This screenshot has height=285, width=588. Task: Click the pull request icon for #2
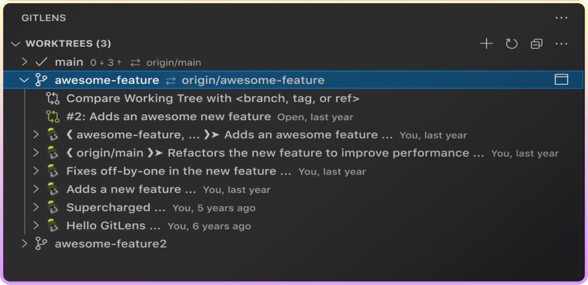[x=53, y=117]
